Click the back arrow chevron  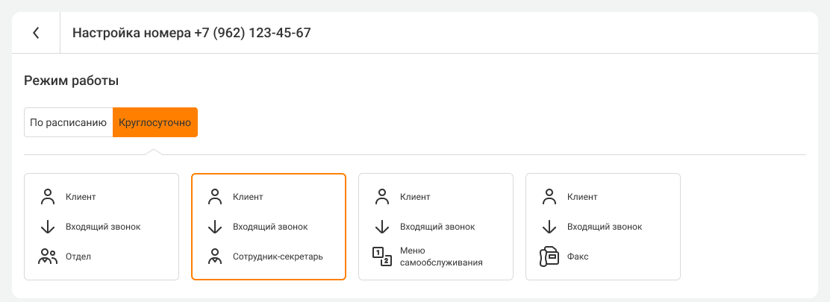point(36,33)
